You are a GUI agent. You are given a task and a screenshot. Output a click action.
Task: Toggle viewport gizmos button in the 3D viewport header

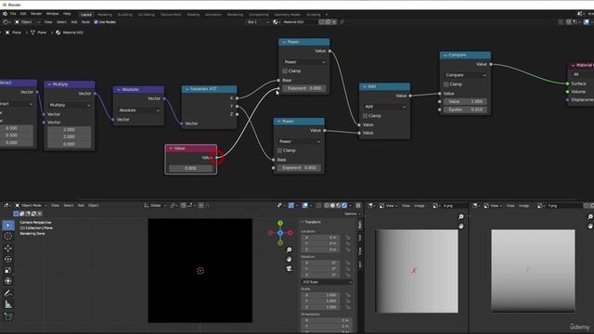pyautogui.click(x=291, y=205)
